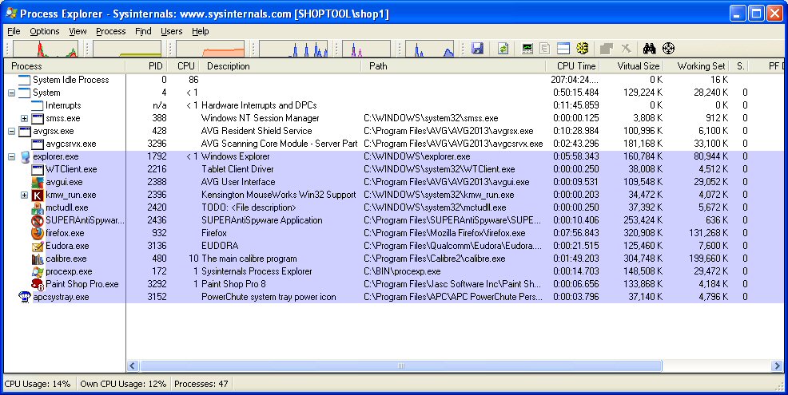Click the Find Window's Process crosshair icon
The image size is (788, 395).
(668, 48)
